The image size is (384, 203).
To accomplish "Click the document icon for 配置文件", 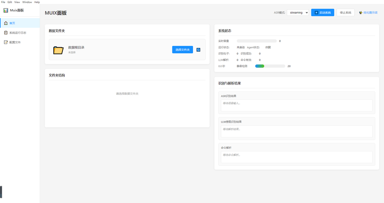I will 6,42.
